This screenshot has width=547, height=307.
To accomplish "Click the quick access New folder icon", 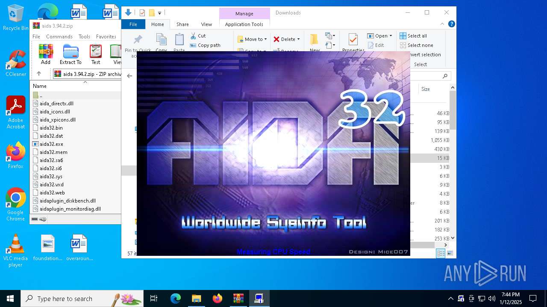I will point(151,13).
